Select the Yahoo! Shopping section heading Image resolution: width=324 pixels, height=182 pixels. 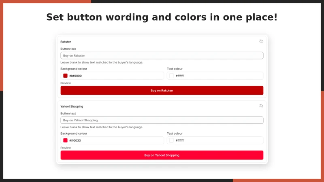coord(72,106)
